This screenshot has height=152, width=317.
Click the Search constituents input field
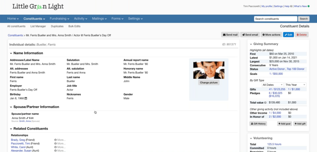(x=276, y=19)
